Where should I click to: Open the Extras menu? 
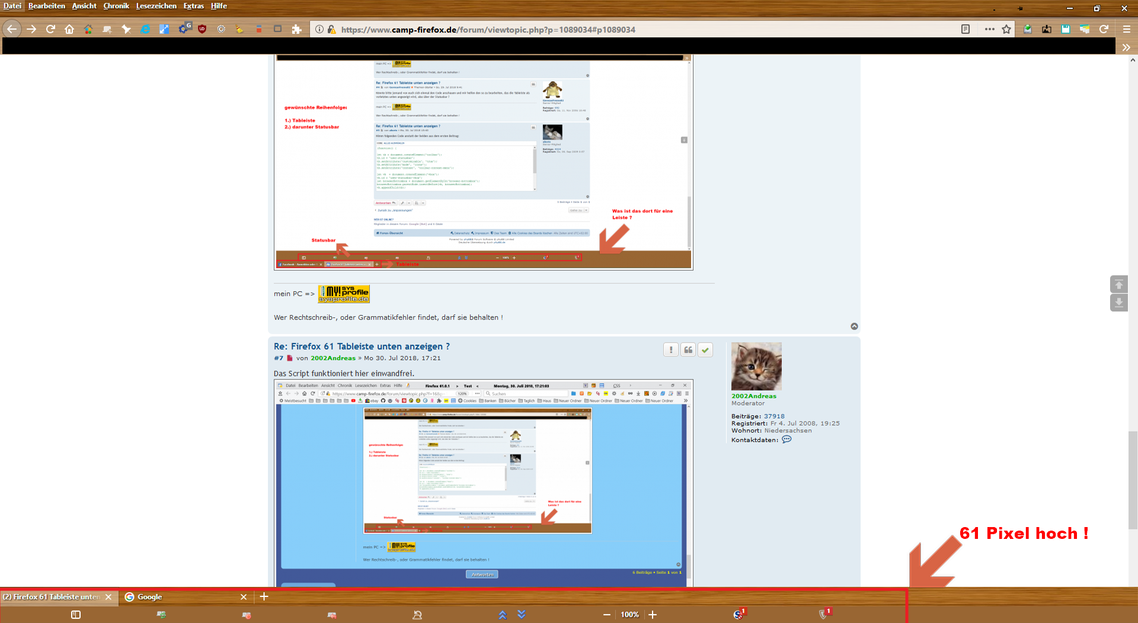[x=194, y=6]
